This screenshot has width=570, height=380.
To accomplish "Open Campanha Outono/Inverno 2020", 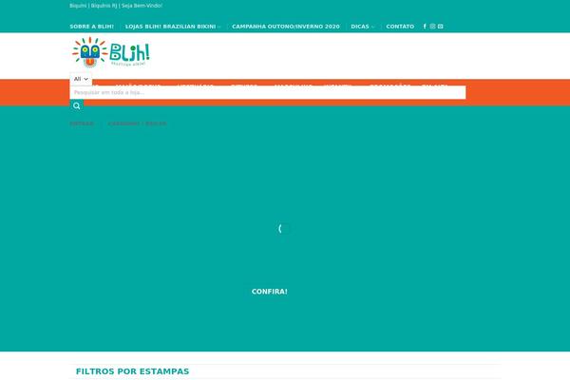I will coord(286,27).
